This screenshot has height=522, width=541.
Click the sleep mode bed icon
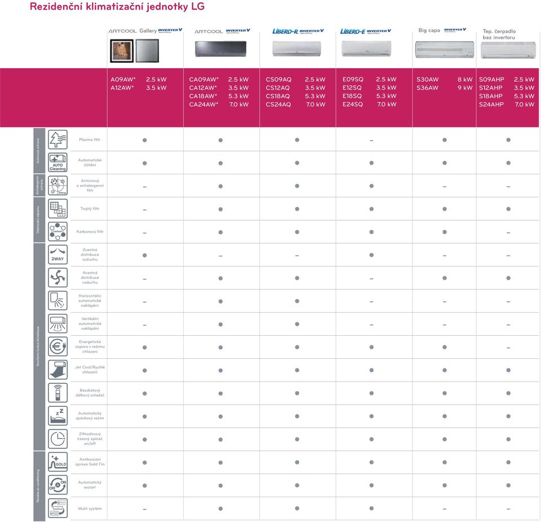pyautogui.click(x=57, y=415)
